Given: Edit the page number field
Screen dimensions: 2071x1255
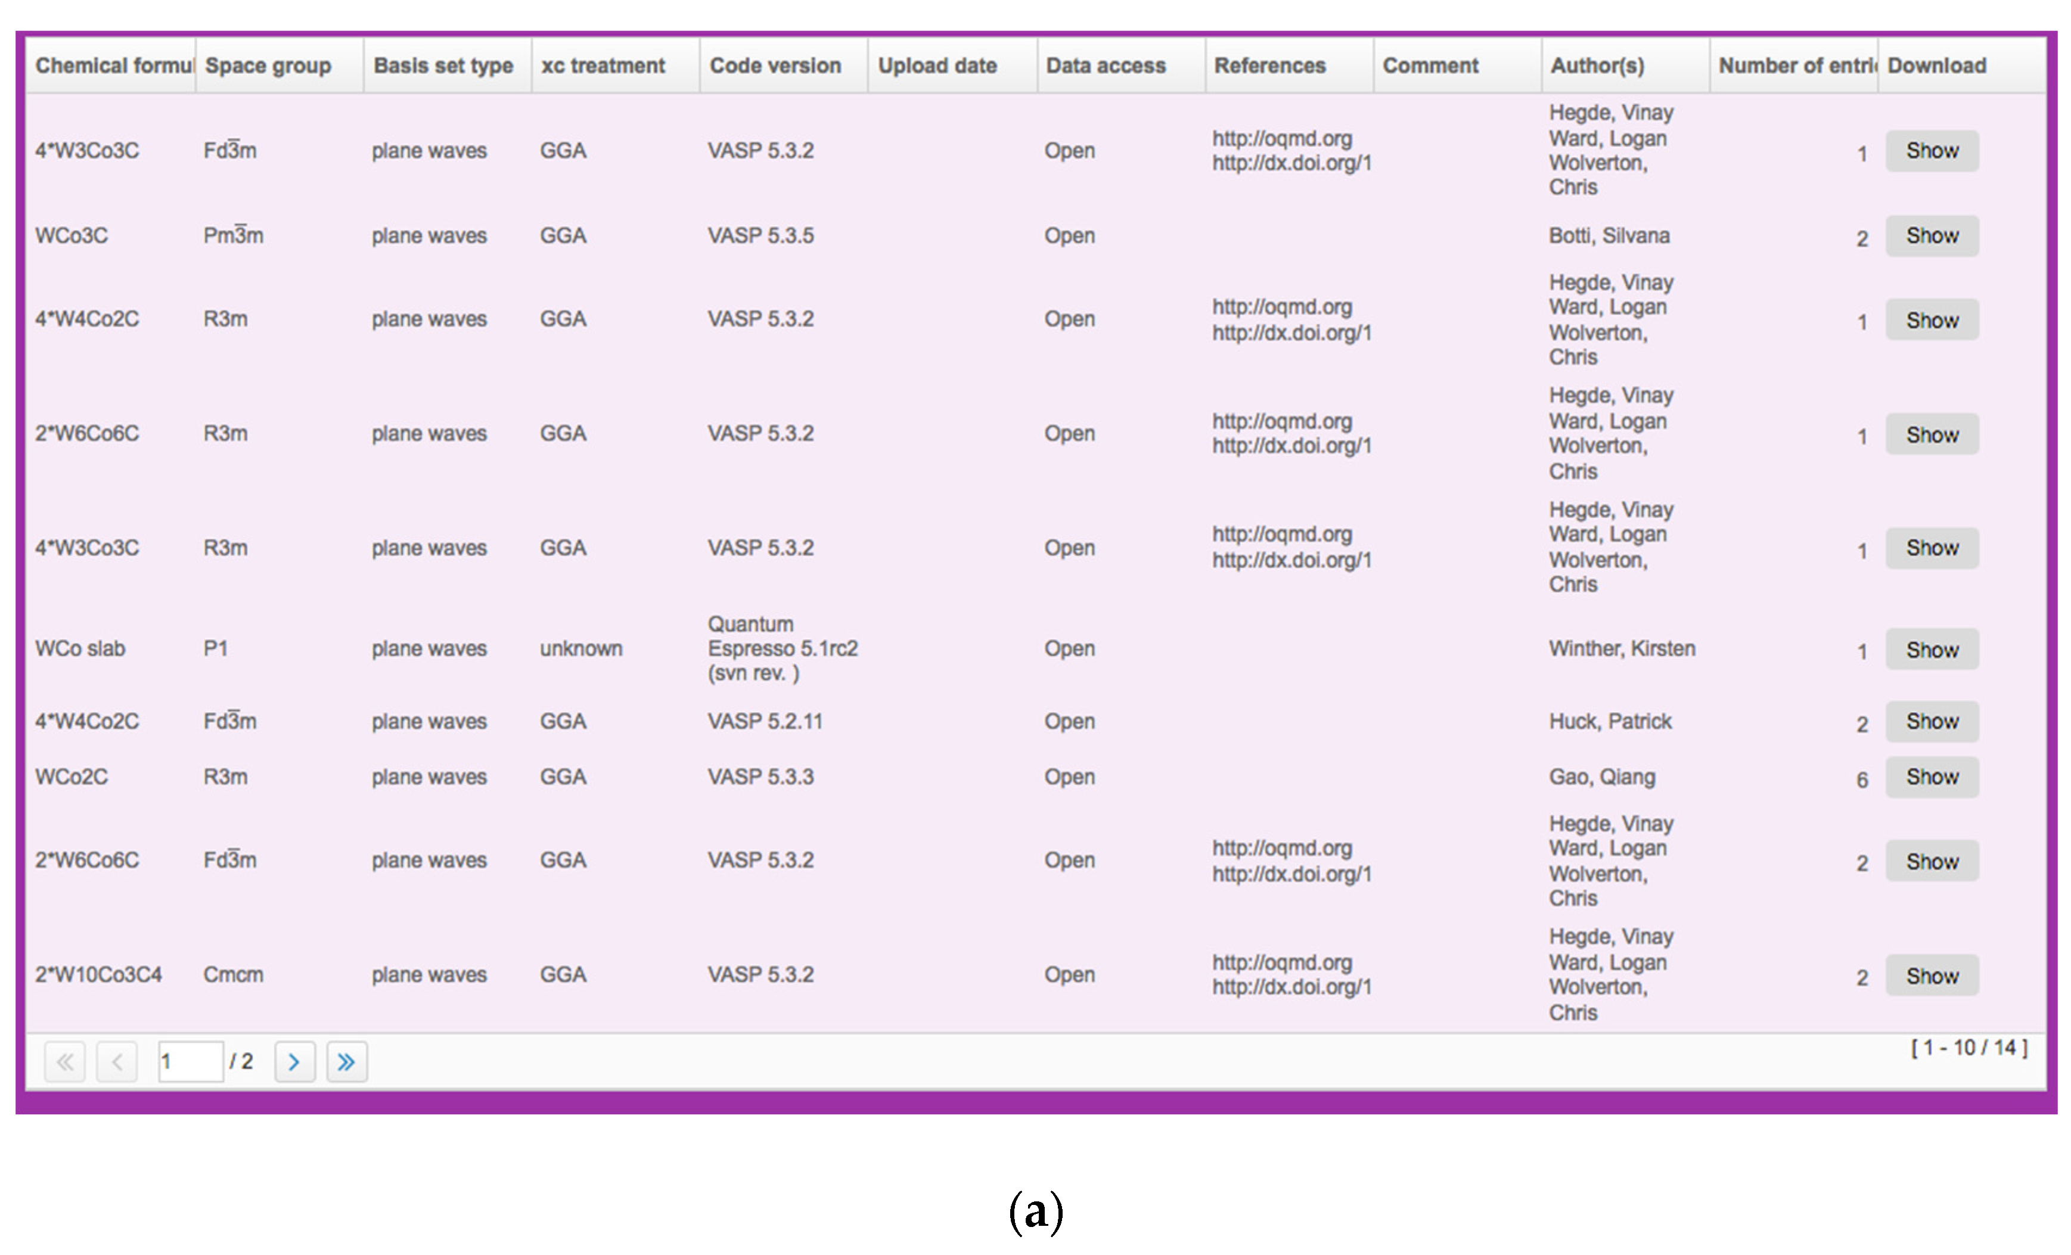Looking at the screenshot, I should [190, 1062].
